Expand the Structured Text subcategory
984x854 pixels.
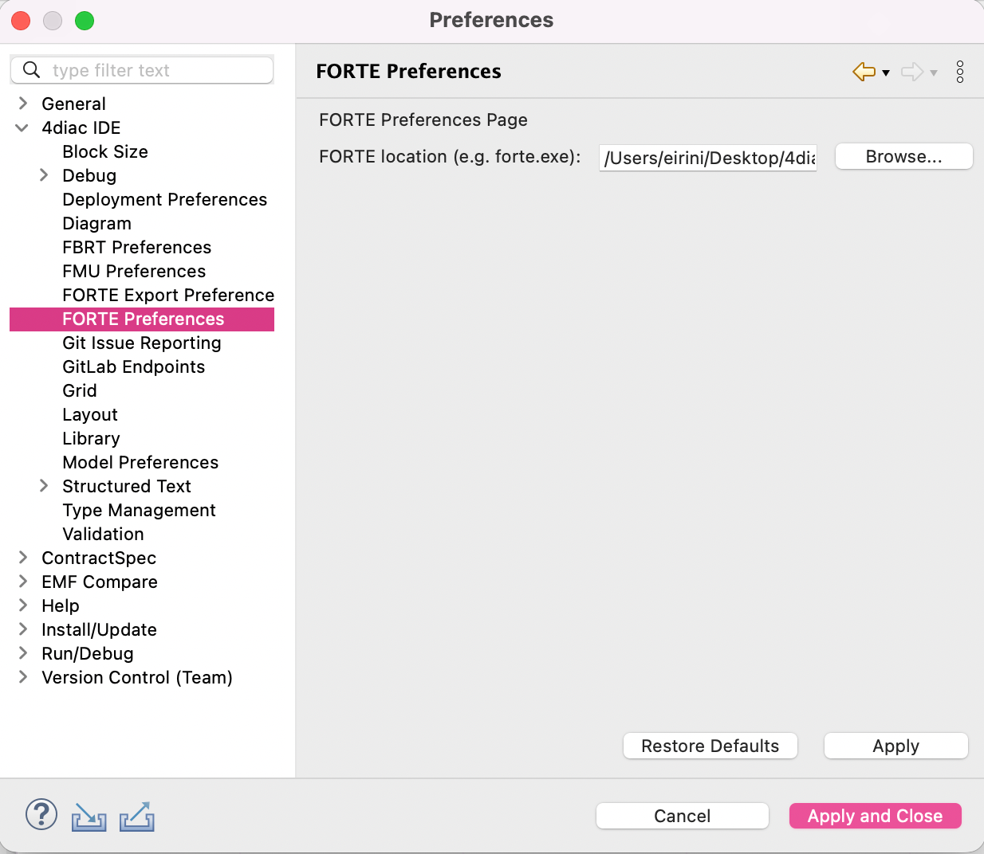click(x=44, y=486)
